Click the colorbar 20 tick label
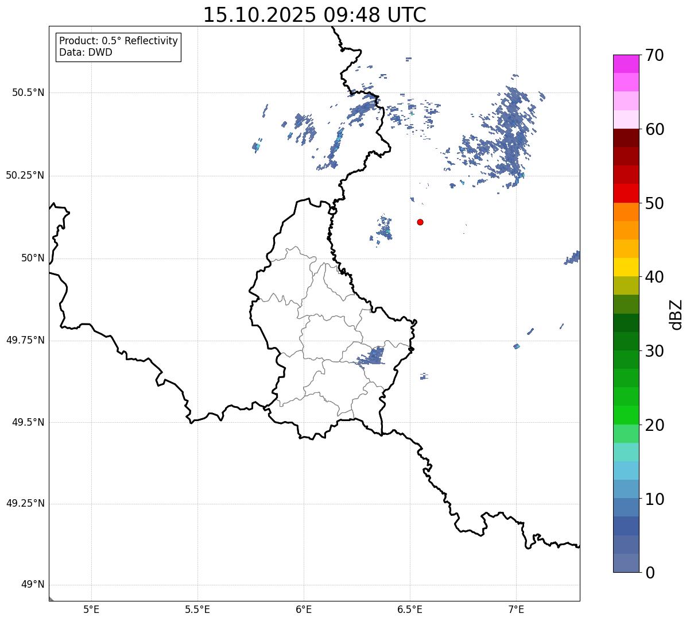Viewport: 690px width, 621px height. [x=654, y=425]
